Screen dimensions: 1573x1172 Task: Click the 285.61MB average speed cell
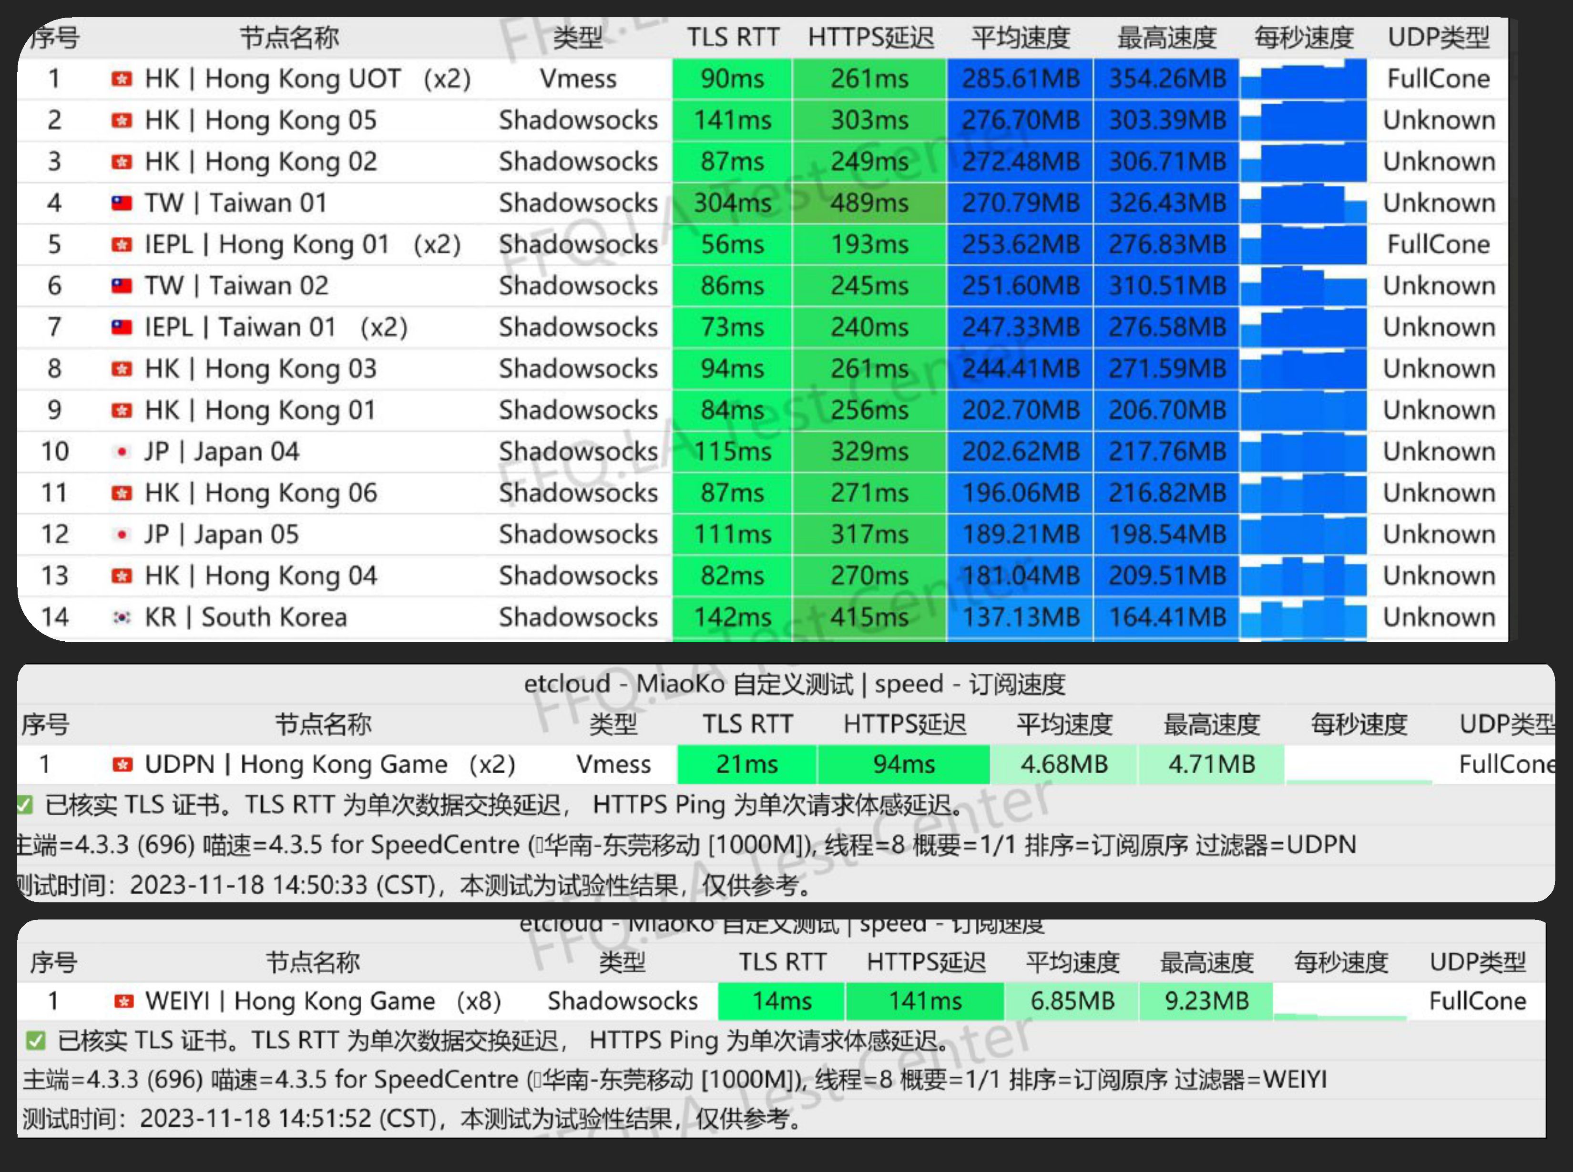click(1020, 79)
